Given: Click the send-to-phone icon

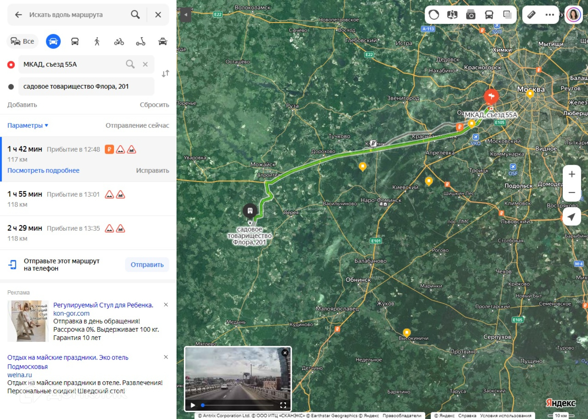Looking at the screenshot, I should click(13, 265).
